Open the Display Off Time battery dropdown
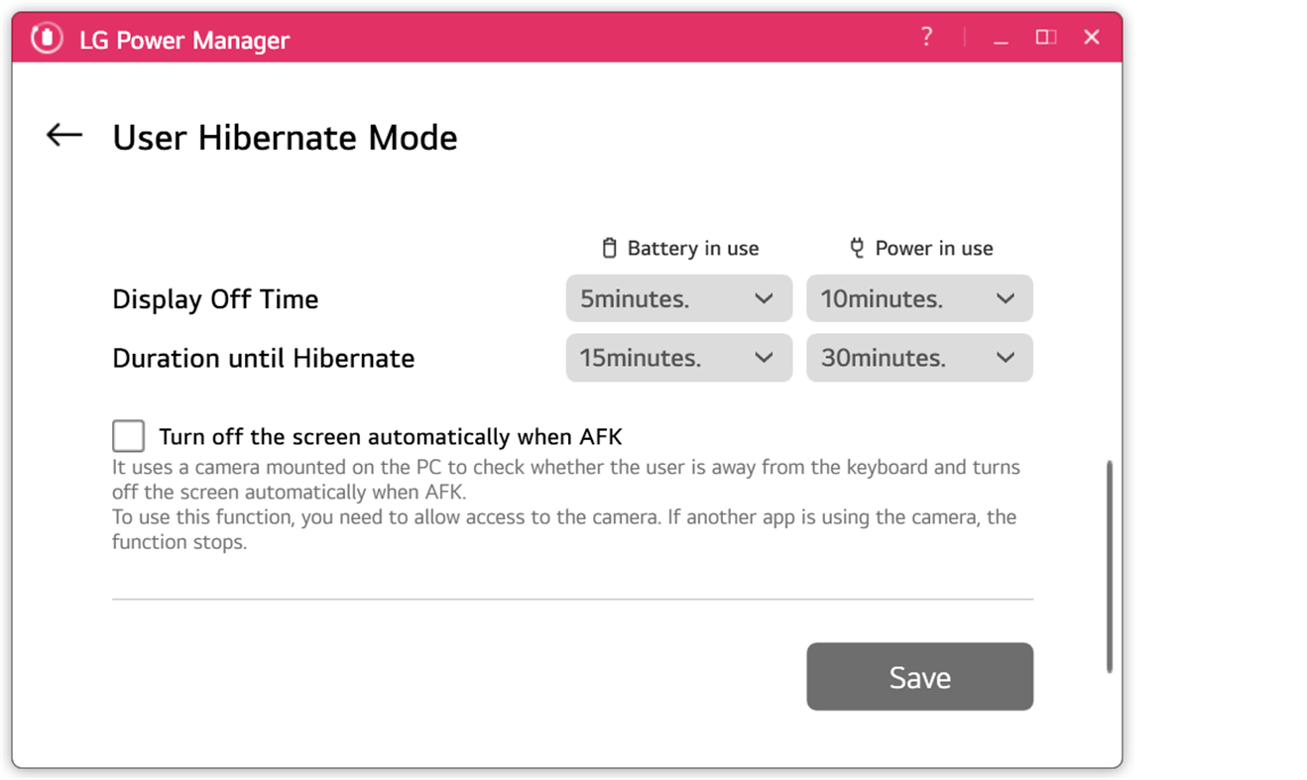This screenshot has height=780, width=1307. click(678, 298)
